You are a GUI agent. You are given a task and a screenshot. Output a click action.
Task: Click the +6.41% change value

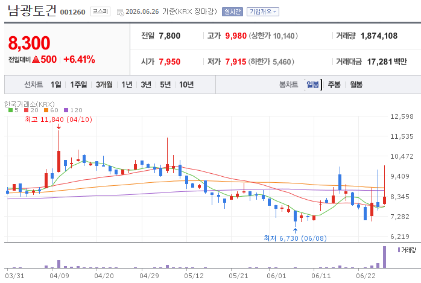[x=79, y=59]
